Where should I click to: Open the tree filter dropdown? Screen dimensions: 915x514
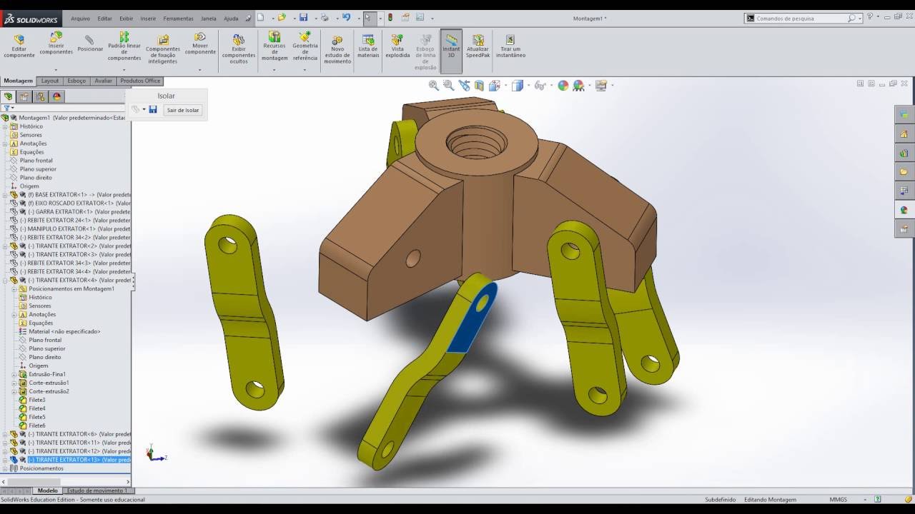(9, 108)
